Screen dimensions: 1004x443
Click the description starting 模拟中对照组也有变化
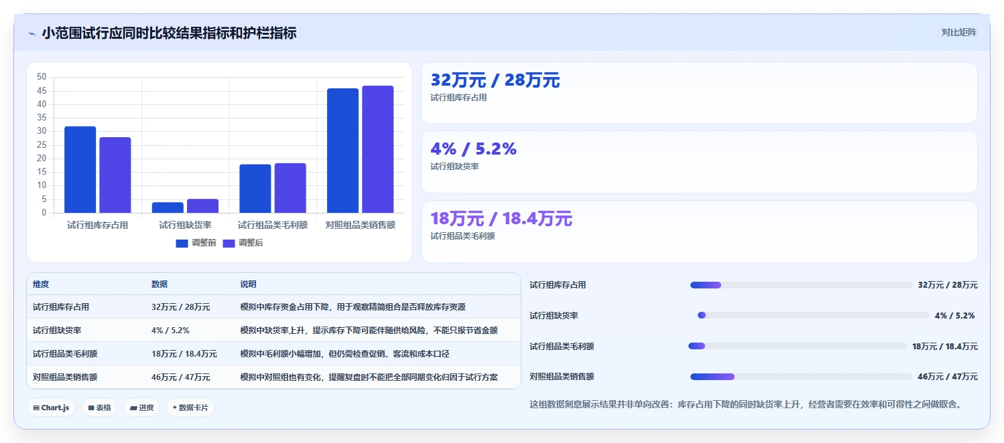[x=369, y=377]
